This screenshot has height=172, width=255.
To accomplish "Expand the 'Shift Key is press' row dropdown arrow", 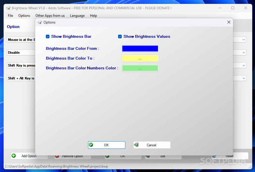I will point(244,65).
